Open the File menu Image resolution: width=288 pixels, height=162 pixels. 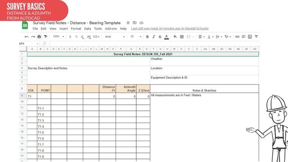tap(35, 29)
